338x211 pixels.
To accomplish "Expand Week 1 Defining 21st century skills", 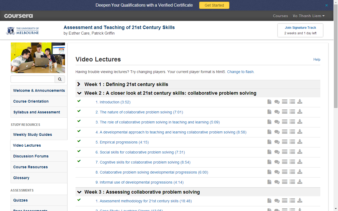I will pyautogui.click(x=198, y=84).
